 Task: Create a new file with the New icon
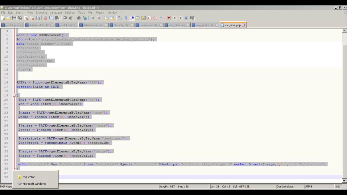pyautogui.click(x=3, y=18)
